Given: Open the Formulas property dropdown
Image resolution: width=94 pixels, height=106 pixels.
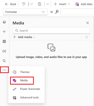Looking at the screenshot, I should (25, 12).
